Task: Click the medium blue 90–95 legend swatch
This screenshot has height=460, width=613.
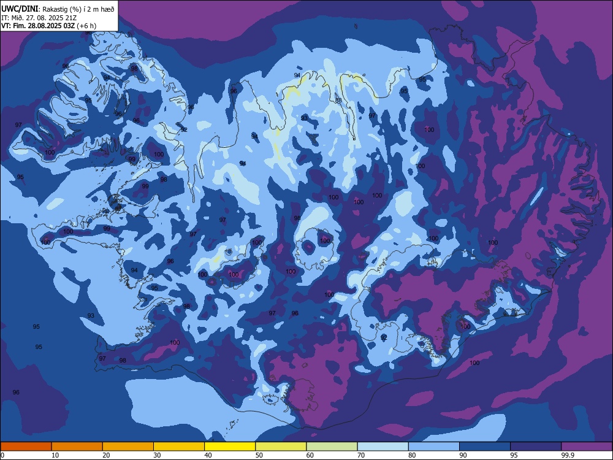Action: pyautogui.click(x=485, y=447)
